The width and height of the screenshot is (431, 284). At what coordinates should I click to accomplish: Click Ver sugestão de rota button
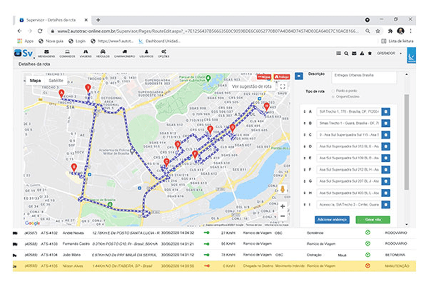click(x=252, y=86)
